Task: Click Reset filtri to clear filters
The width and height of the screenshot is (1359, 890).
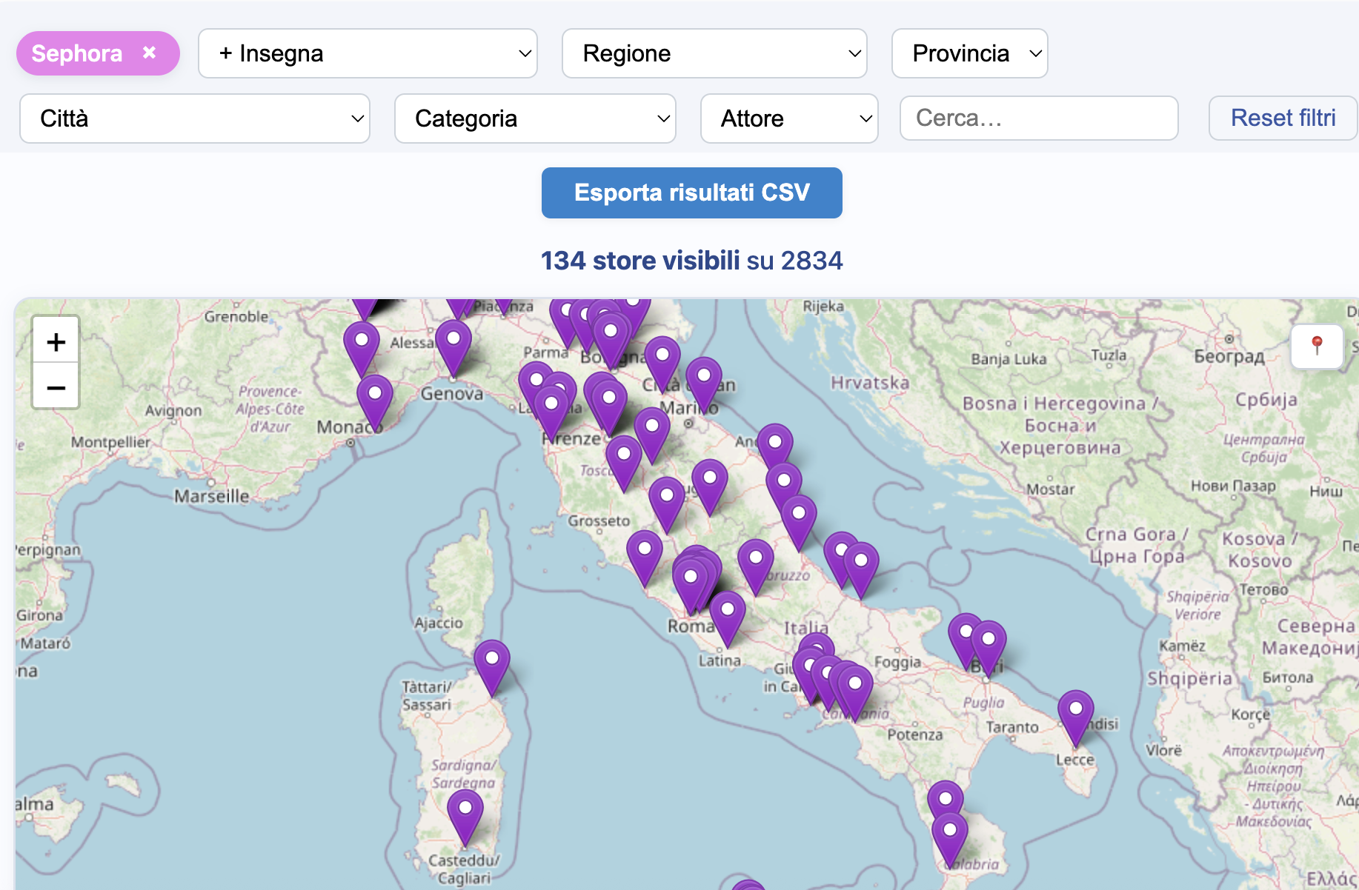Action: click(1282, 118)
